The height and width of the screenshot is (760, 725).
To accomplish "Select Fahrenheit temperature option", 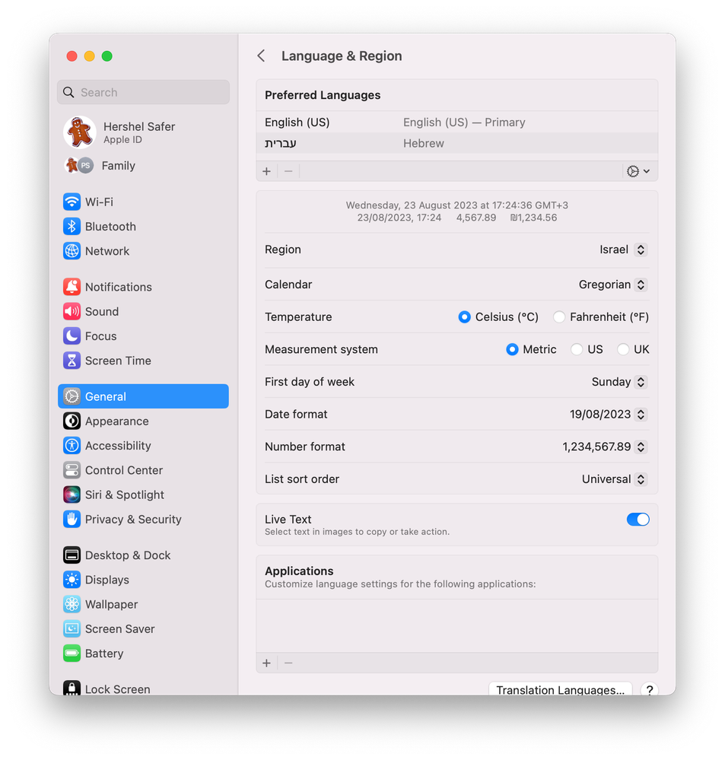I will tap(558, 317).
